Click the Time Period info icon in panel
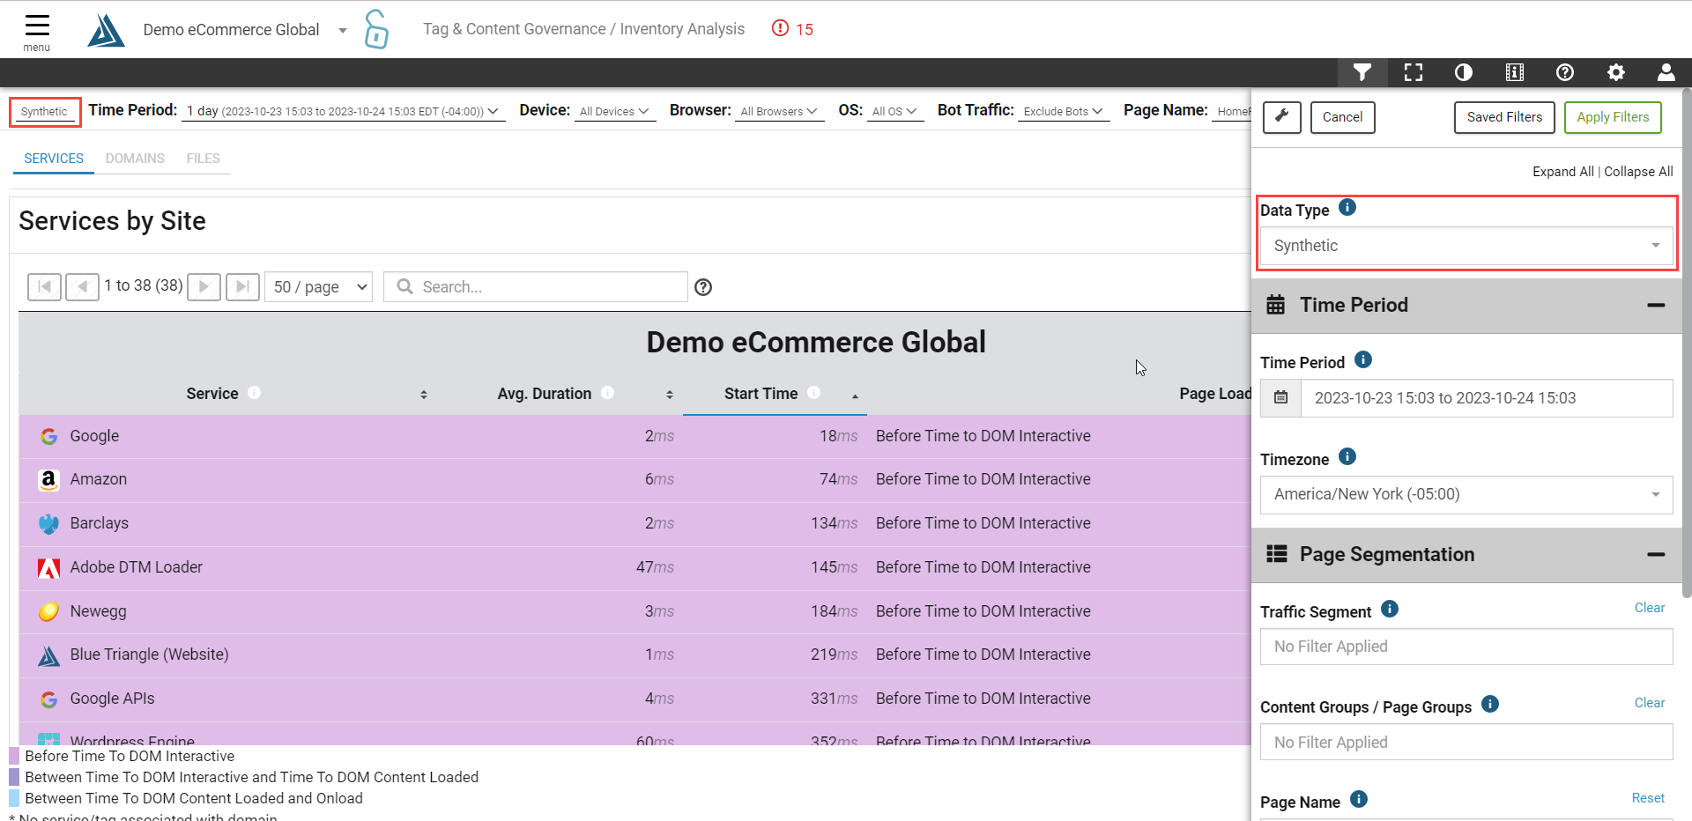 point(1363,359)
